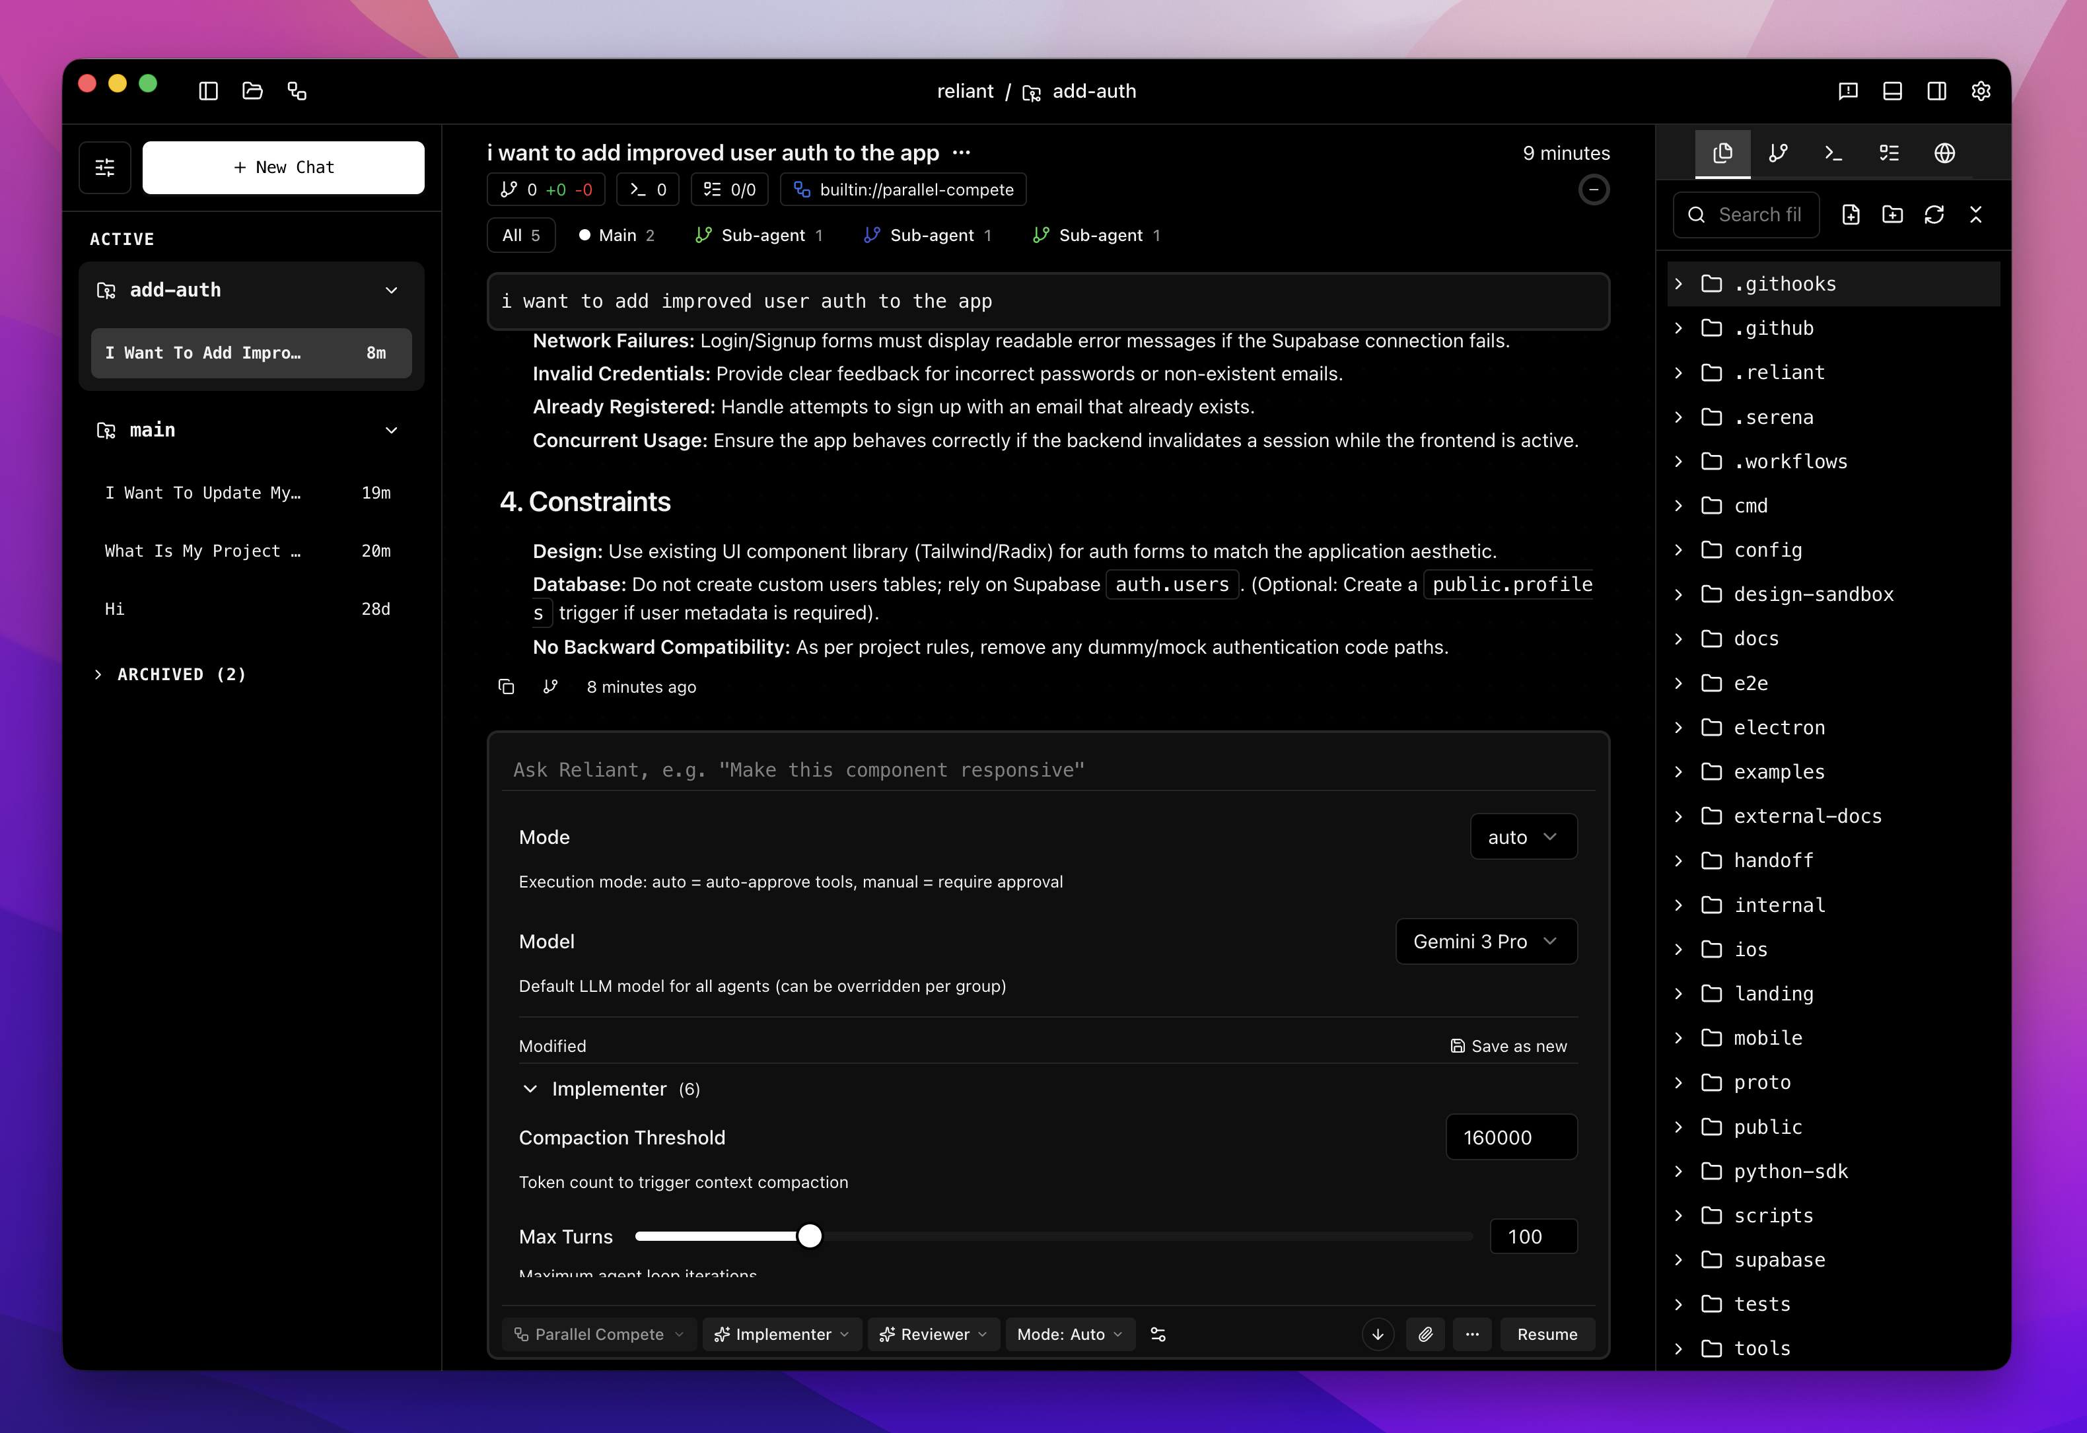Click the Resume button
The width and height of the screenshot is (2087, 1433).
tap(1546, 1334)
